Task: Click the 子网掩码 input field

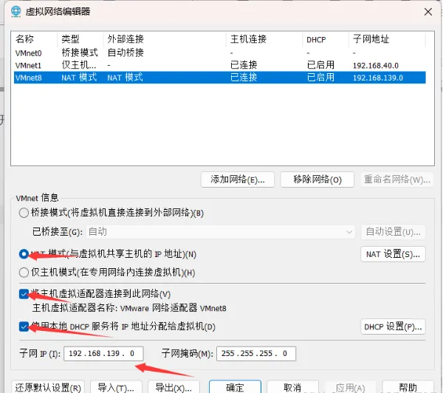Action: [256, 354]
